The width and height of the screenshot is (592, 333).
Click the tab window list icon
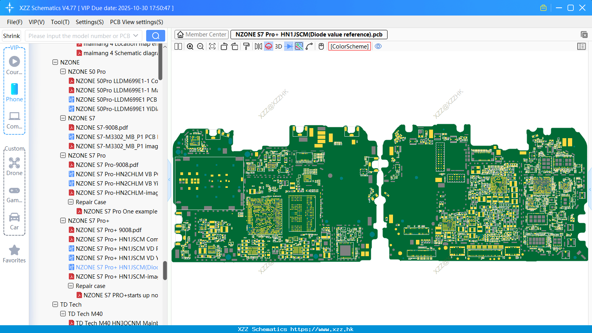(584, 35)
